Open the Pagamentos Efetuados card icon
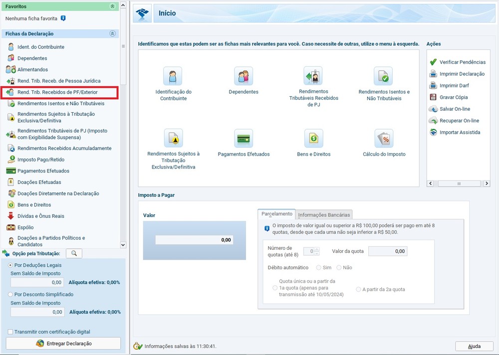Image resolution: width=499 pixels, height=355 pixels. [x=244, y=139]
